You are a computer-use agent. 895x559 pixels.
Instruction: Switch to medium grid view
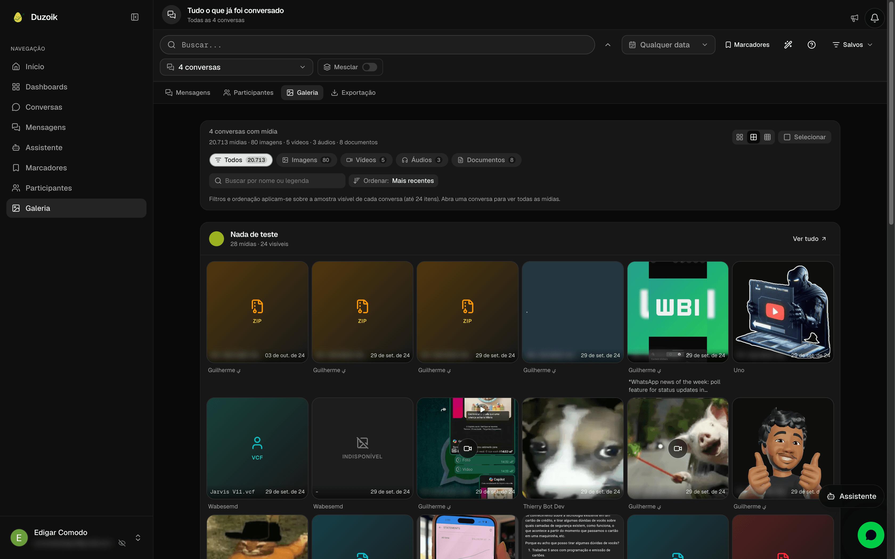[x=753, y=137]
